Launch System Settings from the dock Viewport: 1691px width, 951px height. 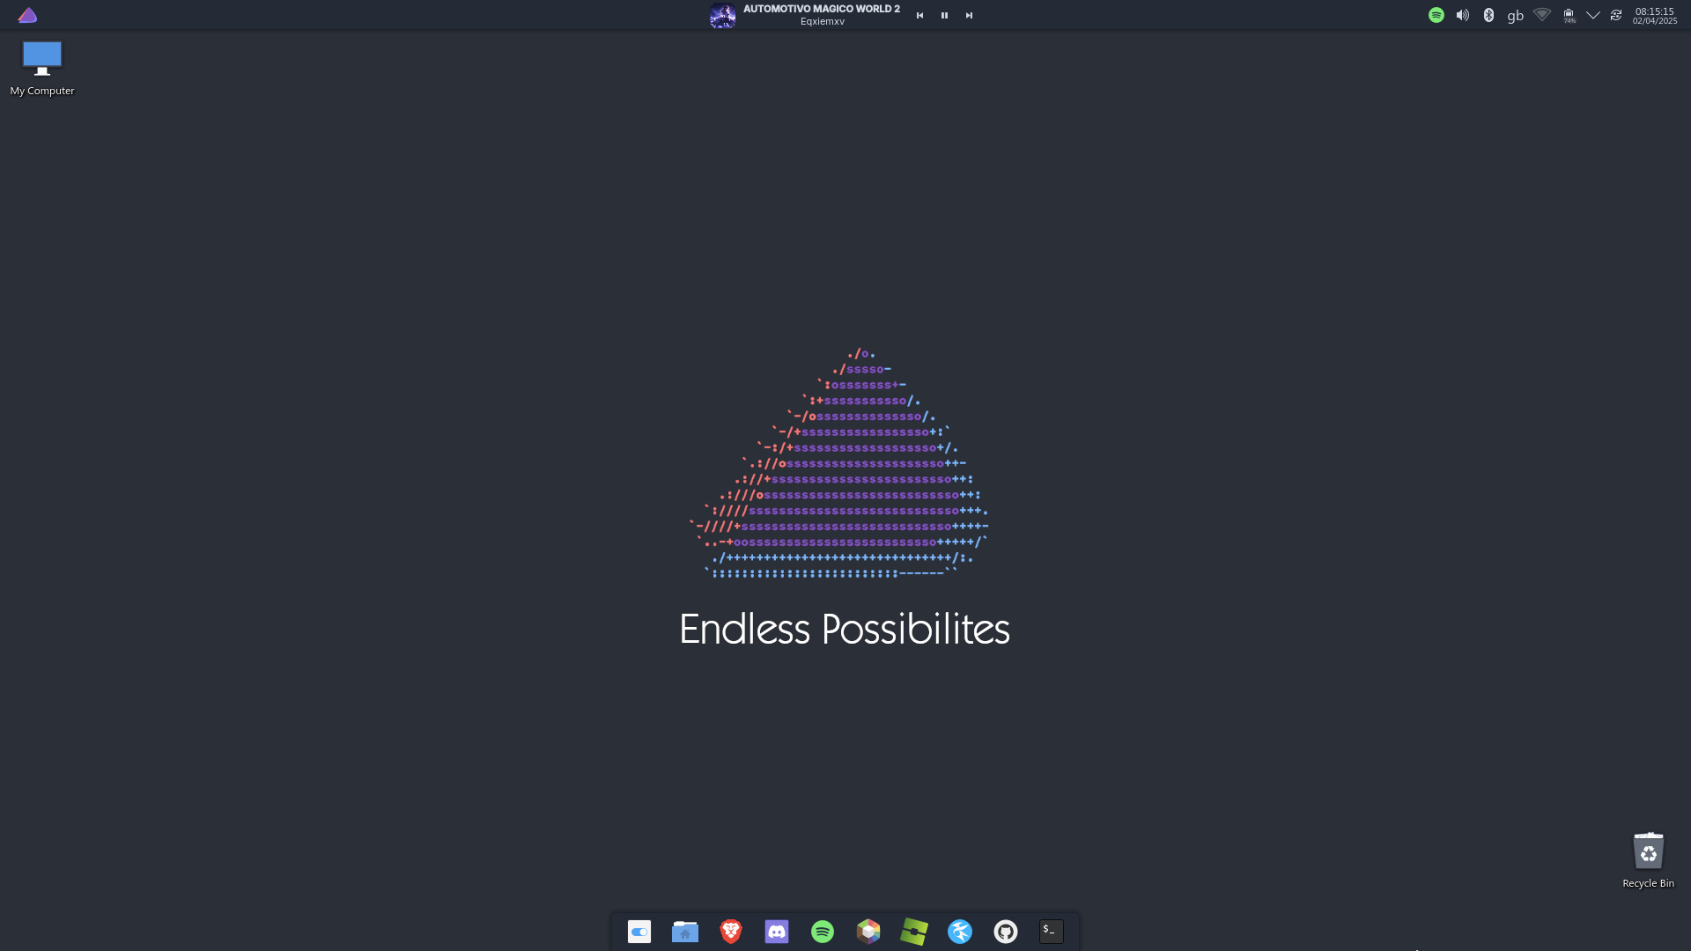(x=639, y=932)
